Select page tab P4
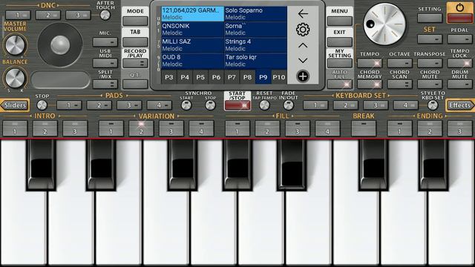475x267 pixels. pos(185,77)
